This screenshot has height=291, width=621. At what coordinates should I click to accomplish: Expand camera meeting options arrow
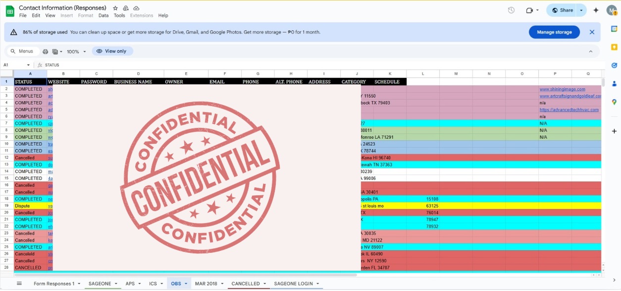tap(537, 10)
